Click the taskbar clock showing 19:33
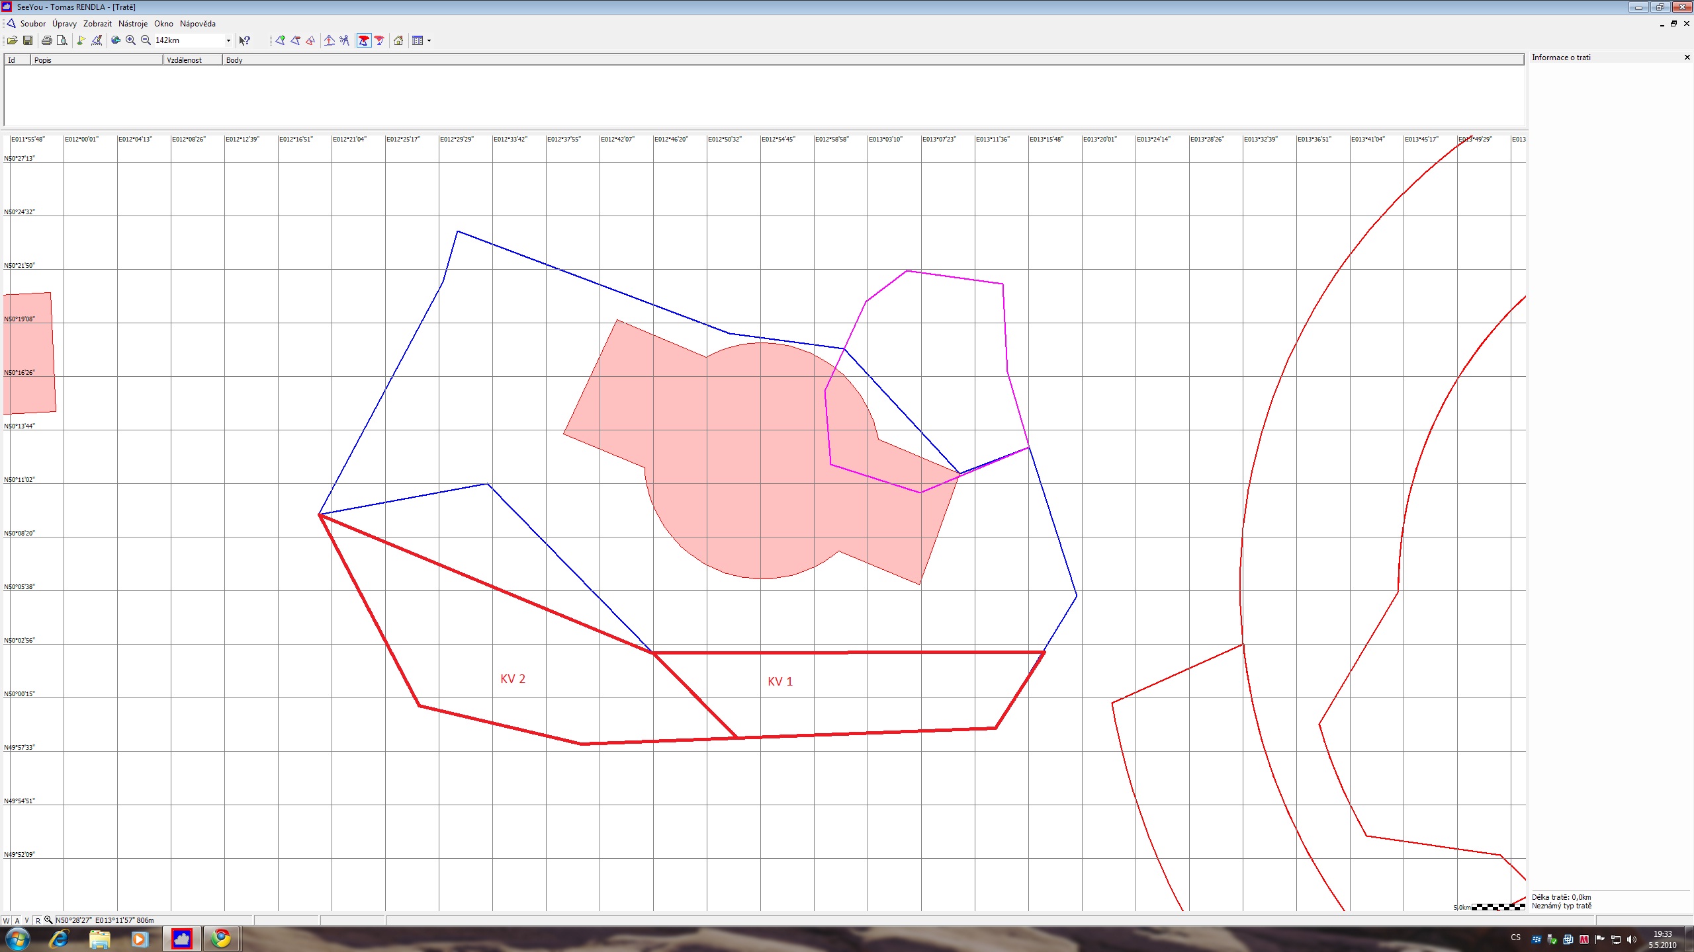Image resolution: width=1694 pixels, height=952 pixels. pyautogui.click(x=1662, y=939)
